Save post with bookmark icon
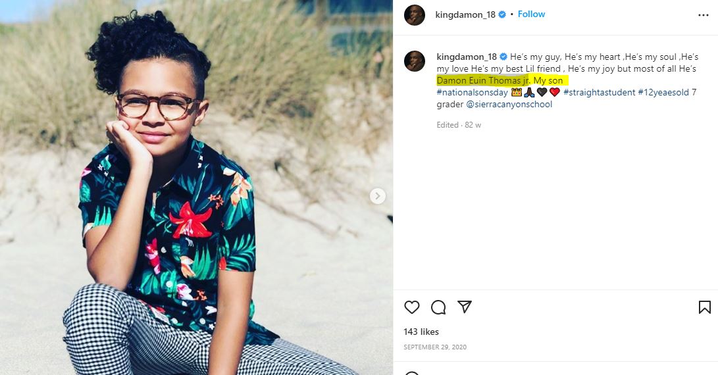The height and width of the screenshot is (375, 718). (x=704, y=307)
